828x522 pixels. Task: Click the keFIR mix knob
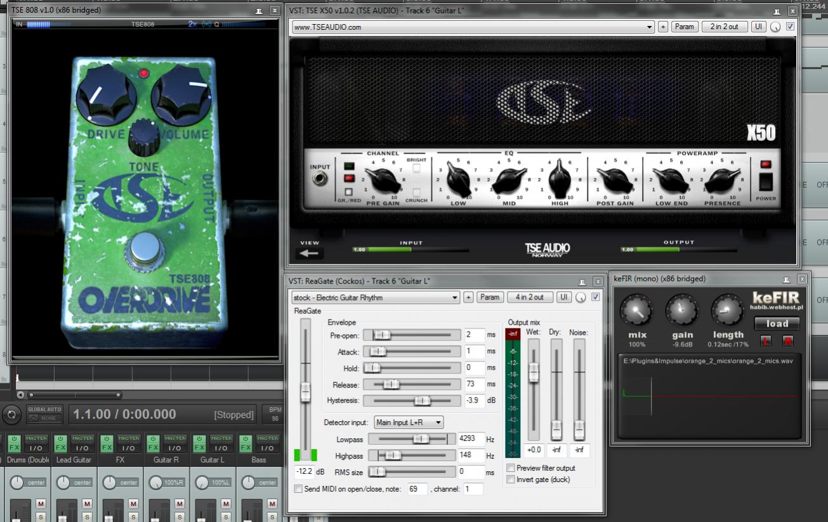click(636, 311)
